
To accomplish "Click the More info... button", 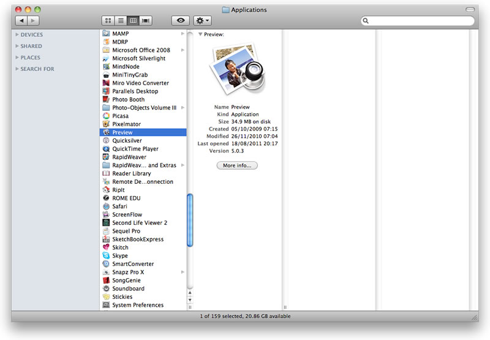I will pos(237,165).
